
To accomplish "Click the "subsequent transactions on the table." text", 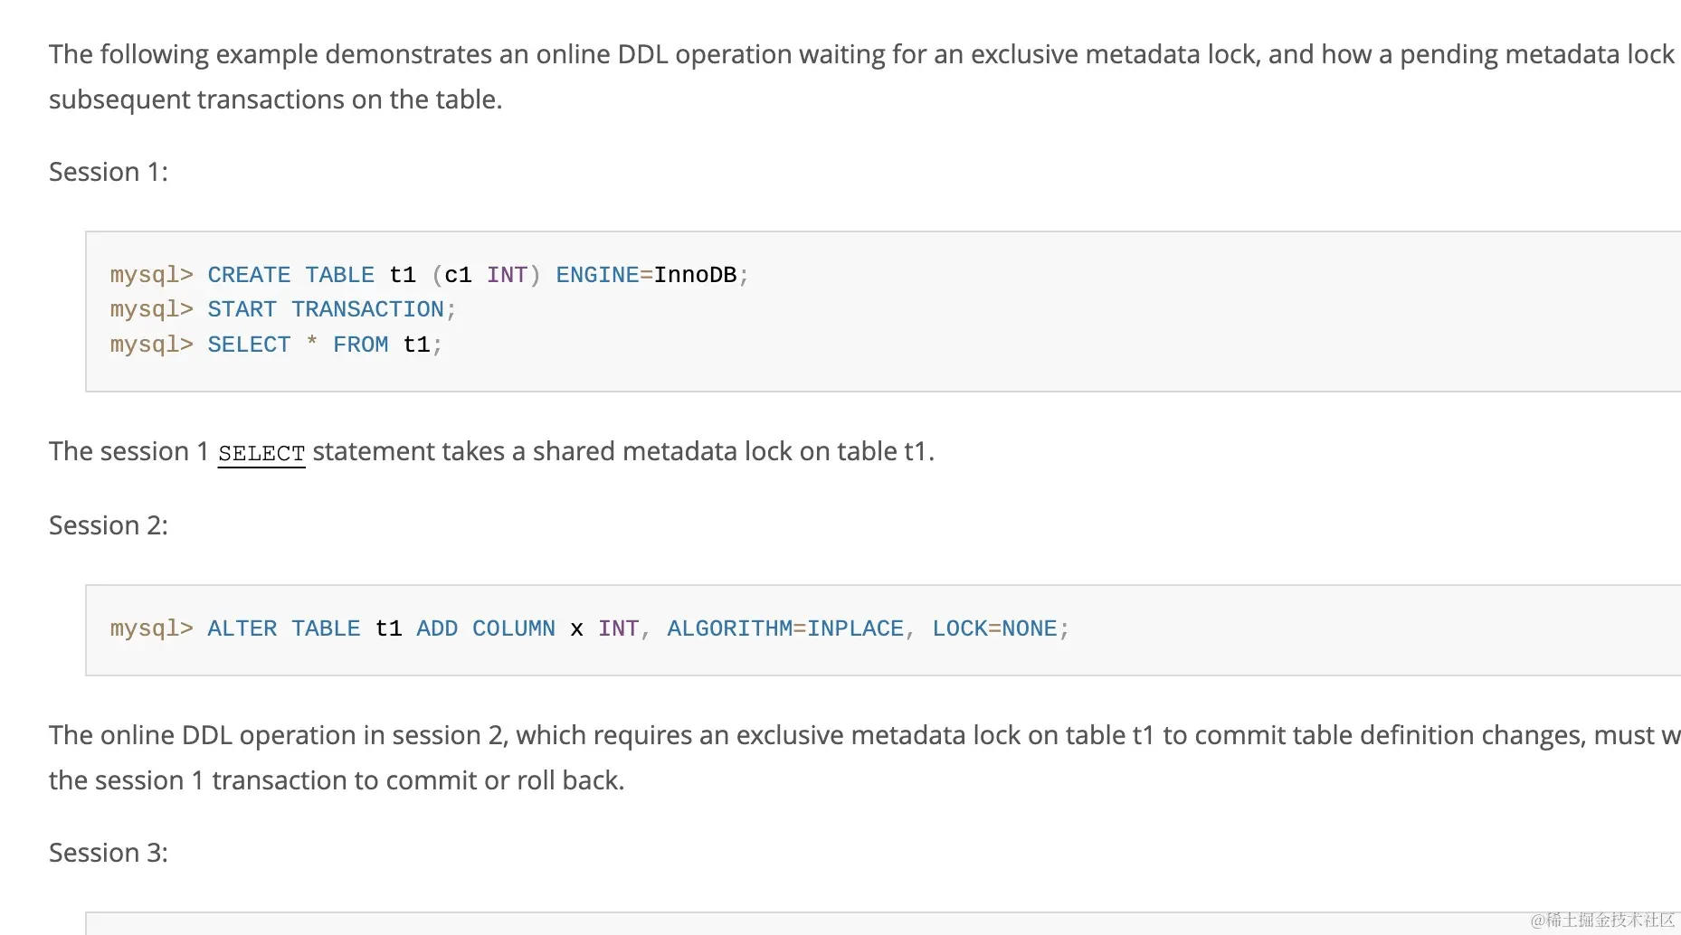I will click(275, 99).
